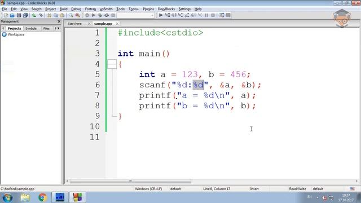Image resolution: width=361 pixels, height=203 pixels.
Task: Click the Step into instruction icon
Action: click(200, 15)
